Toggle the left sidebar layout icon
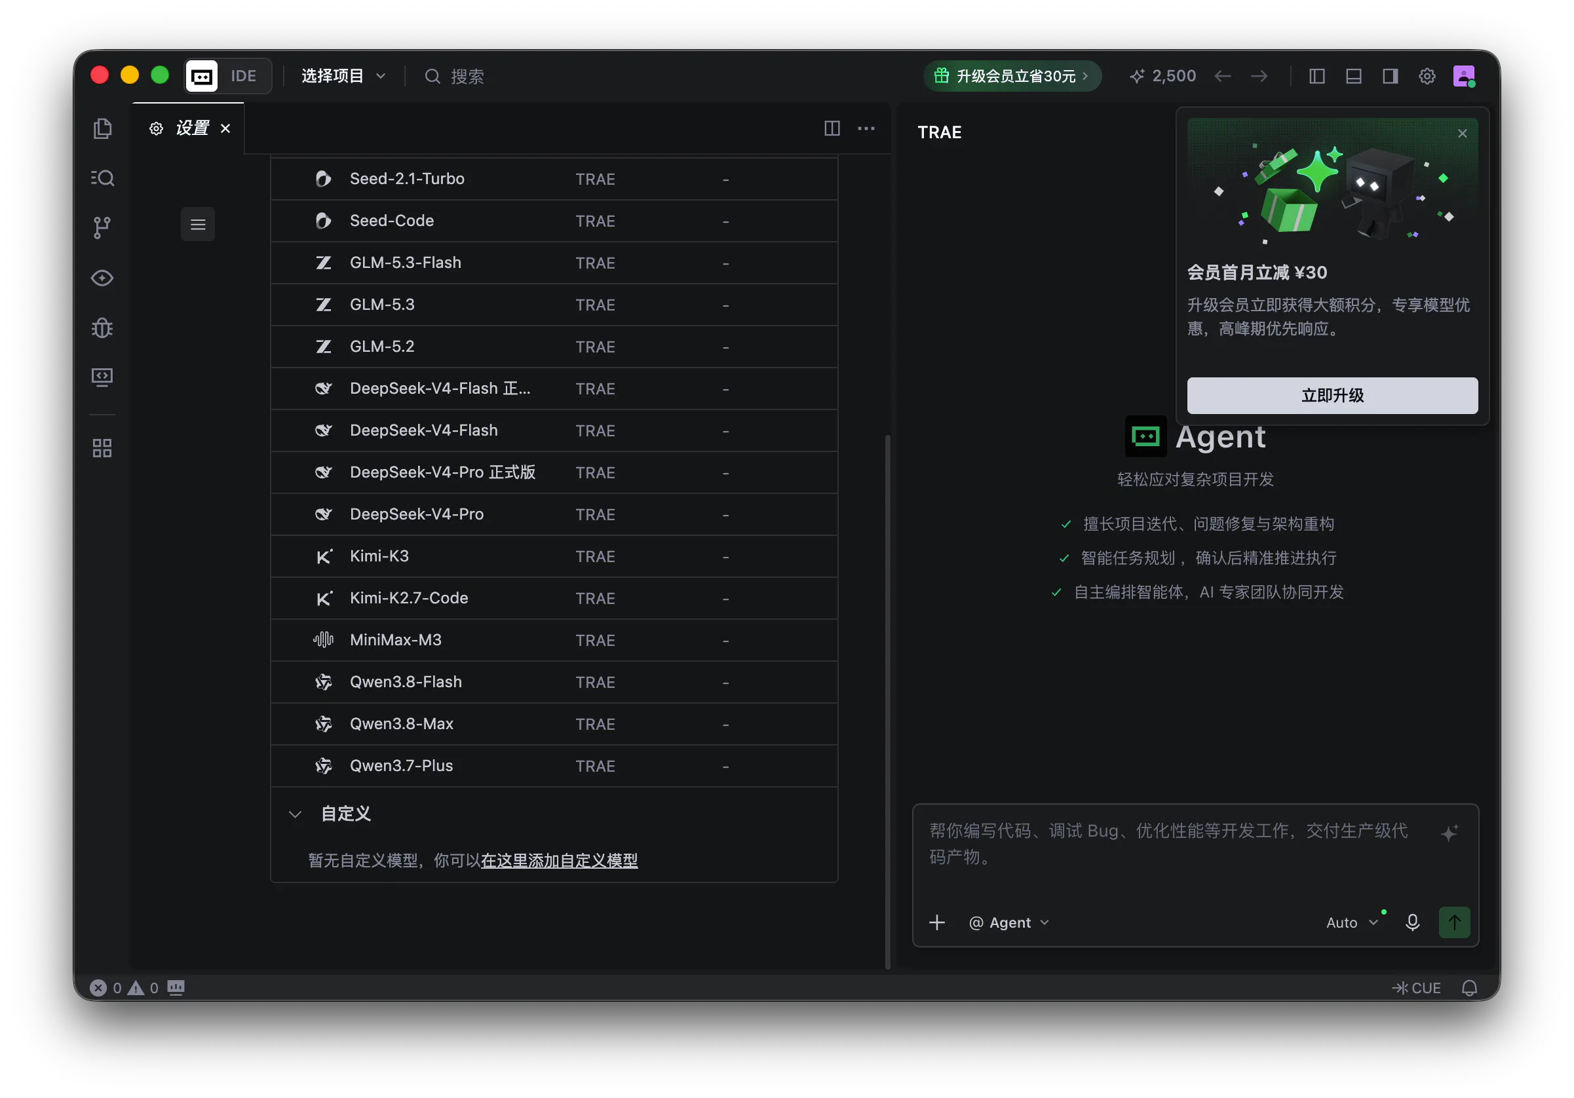The image size is (1574, 1098). tap(1316, 76)
